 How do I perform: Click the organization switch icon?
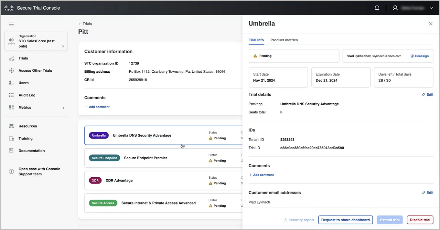tap(12, 41)
